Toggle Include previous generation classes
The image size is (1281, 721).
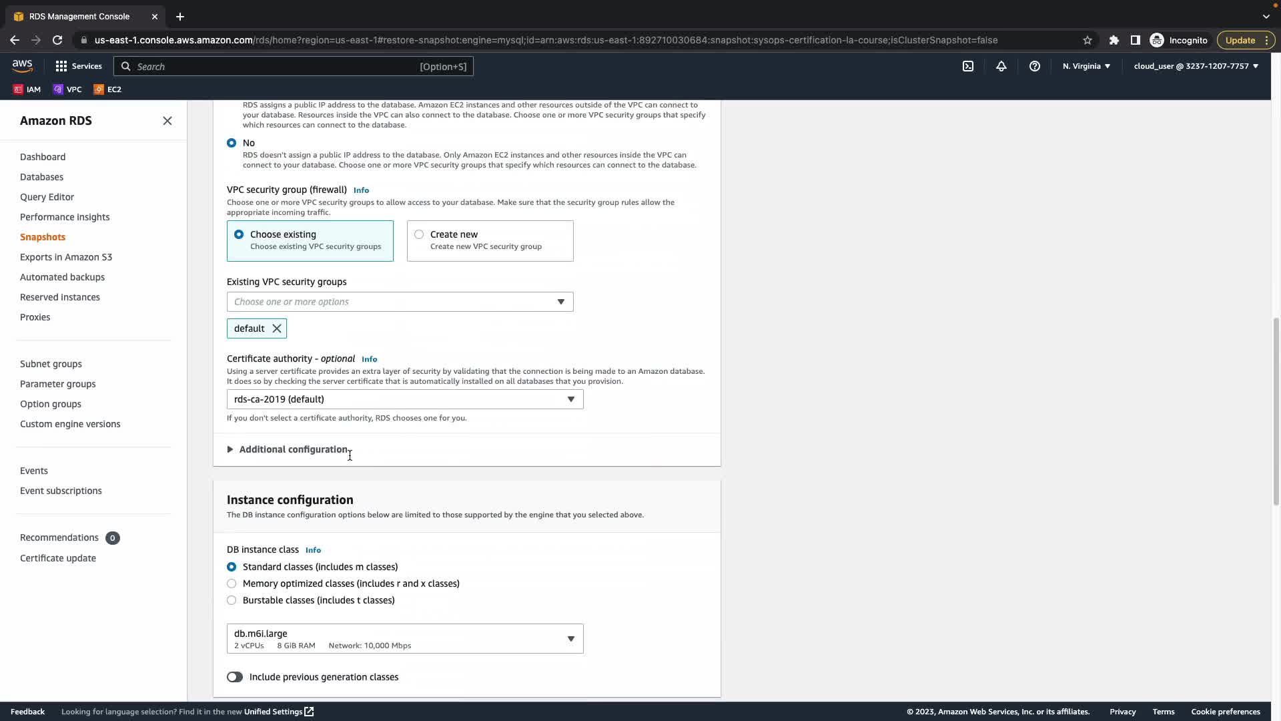235,677
